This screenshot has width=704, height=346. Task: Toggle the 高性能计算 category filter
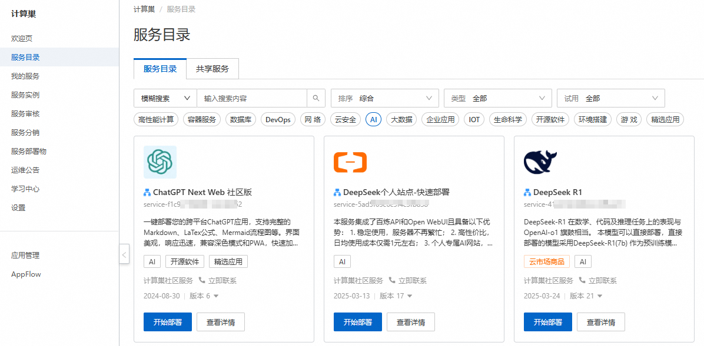coord(156,120)
